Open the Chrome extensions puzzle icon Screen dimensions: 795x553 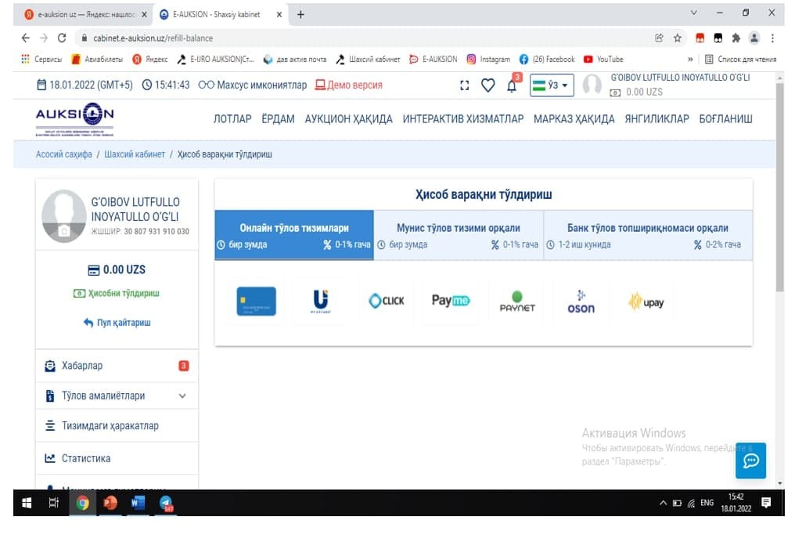pos(736,38)
